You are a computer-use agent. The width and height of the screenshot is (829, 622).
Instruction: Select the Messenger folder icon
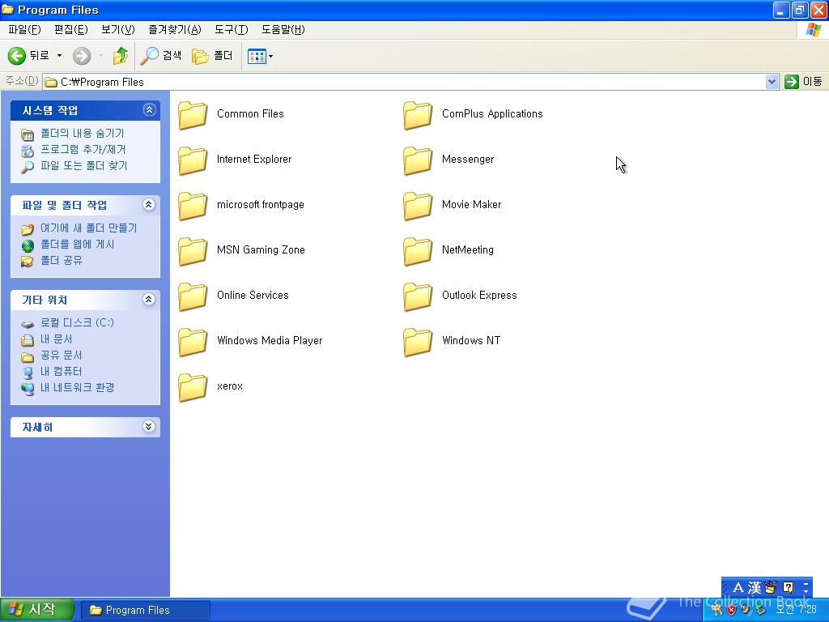tap(418, 160)
